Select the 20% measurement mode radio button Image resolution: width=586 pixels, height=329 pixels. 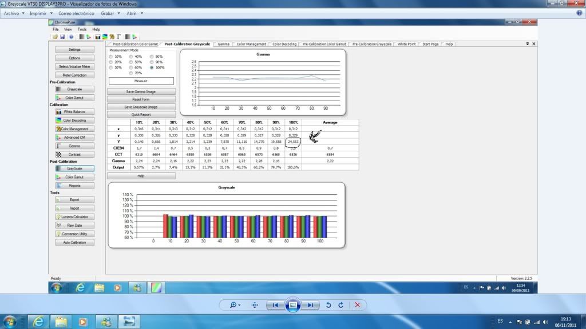click(111, 62)
